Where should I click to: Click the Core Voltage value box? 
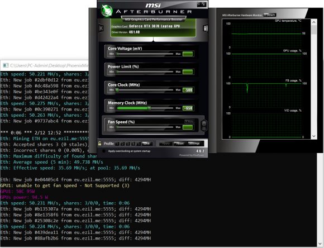pos(188,54)
